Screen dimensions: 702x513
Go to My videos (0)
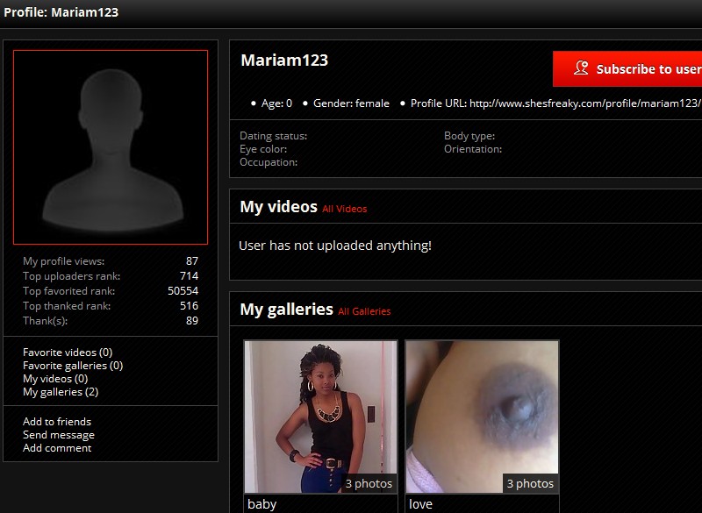point(55,379)
